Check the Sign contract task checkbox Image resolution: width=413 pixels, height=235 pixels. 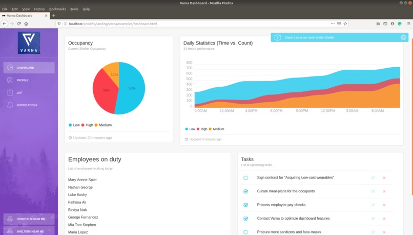click(245, 178)
